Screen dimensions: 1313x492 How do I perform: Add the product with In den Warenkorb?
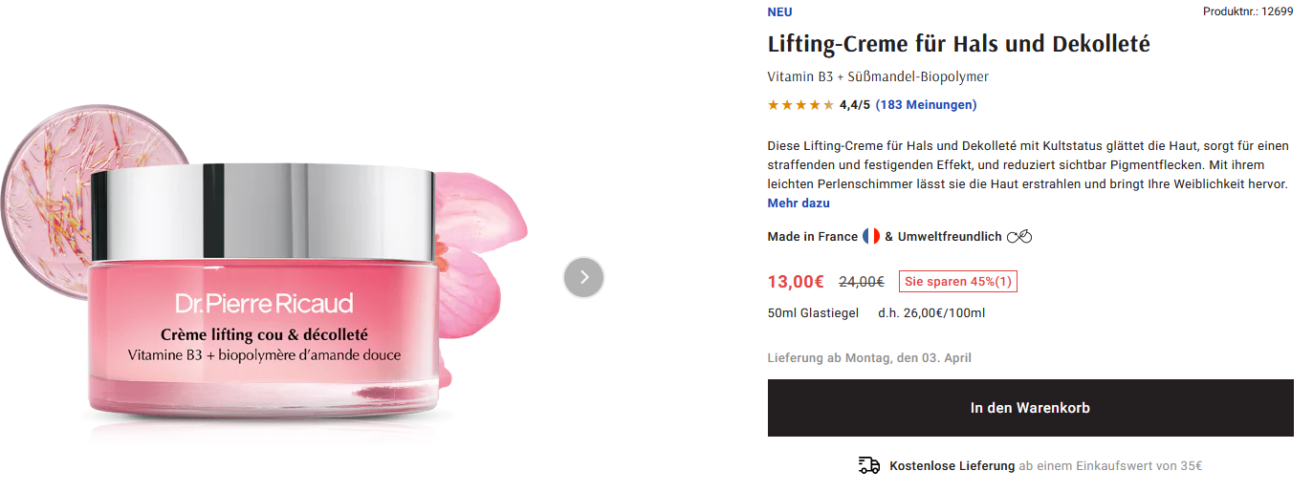pos(1030,408)
